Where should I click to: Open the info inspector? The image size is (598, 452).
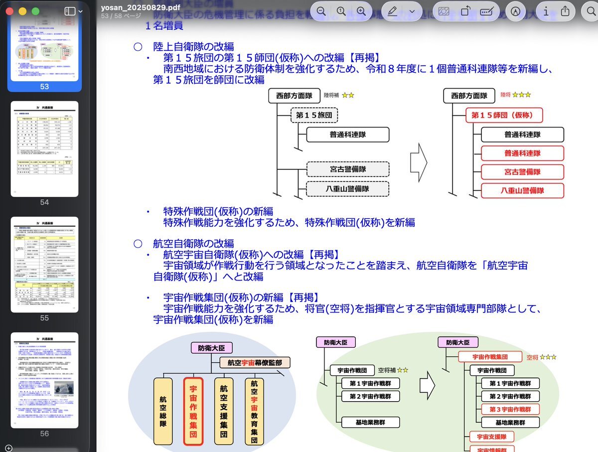pyautogui.click(x=546, y=11)
